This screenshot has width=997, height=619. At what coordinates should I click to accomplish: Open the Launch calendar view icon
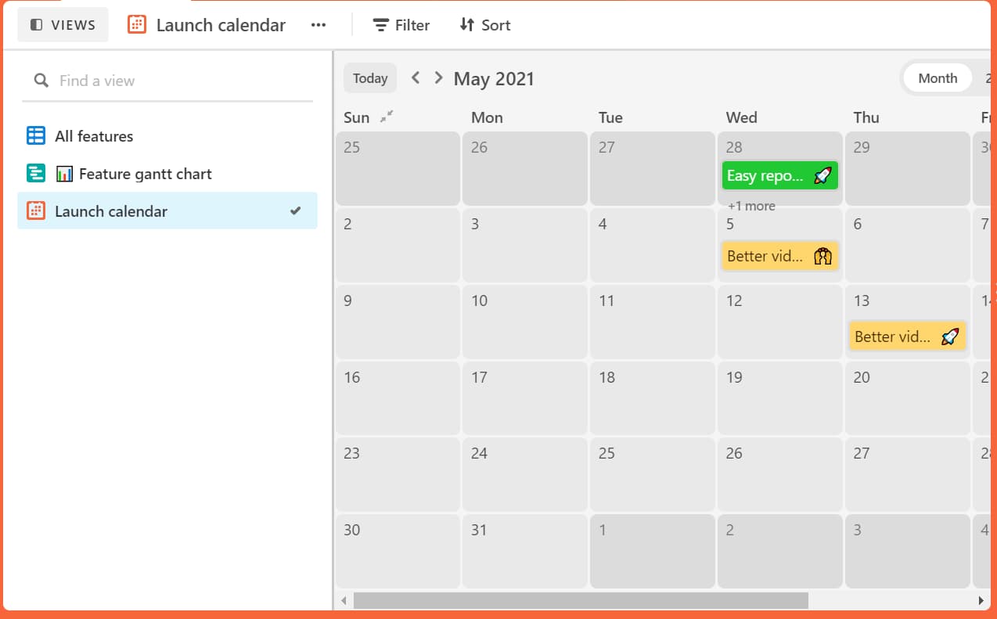click(136, 24)
